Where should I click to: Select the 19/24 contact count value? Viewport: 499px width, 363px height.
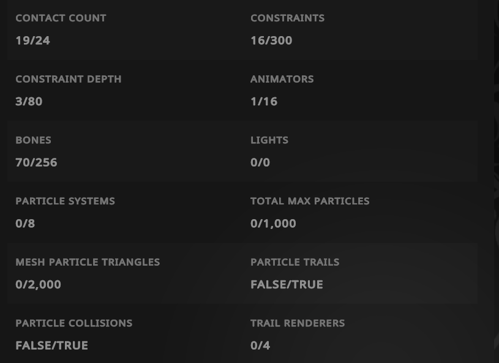coord(32,40)
